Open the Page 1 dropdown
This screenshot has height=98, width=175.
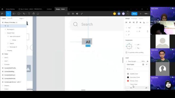[22, 19]
